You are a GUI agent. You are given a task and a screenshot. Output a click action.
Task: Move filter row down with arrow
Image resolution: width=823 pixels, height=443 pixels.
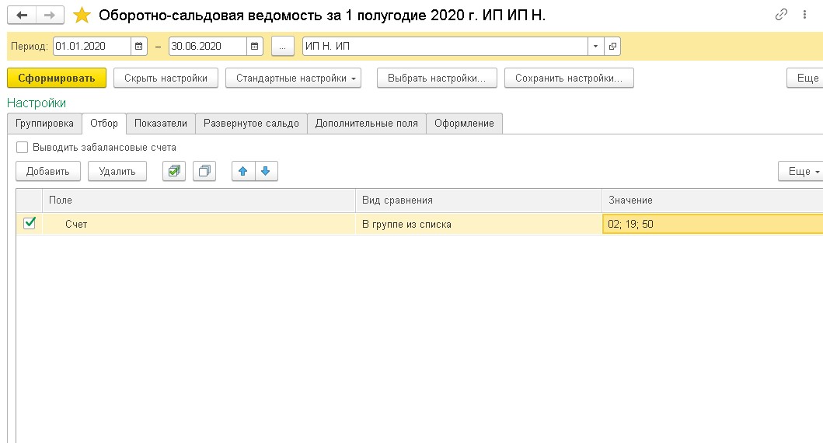tap(265, 171)
